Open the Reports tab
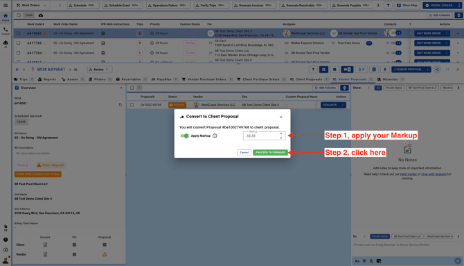464x266 pixels. pos(47,79)
